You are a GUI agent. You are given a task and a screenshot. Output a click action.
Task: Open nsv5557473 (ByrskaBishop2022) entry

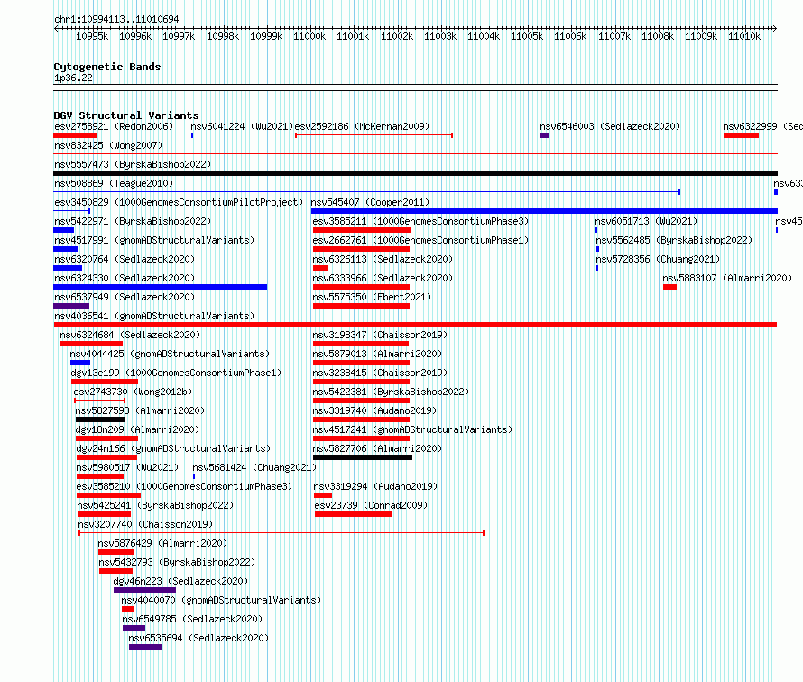(133, 164)
